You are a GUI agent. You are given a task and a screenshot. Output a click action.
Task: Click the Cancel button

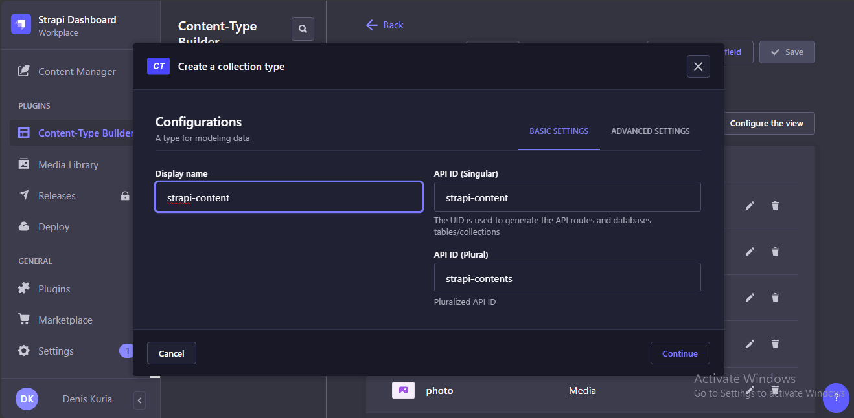[172, 353]
